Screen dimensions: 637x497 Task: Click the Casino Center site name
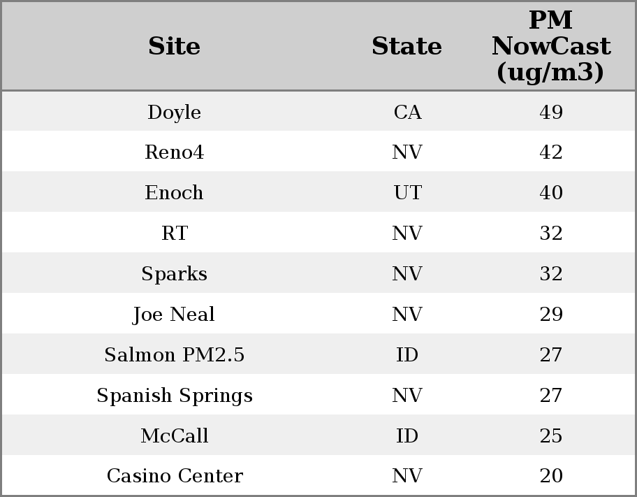point(174,476)
